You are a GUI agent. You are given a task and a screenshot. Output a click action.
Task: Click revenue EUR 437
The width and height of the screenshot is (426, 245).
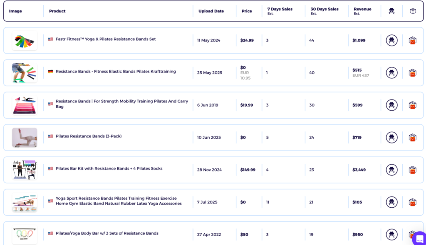pos(361,75)
